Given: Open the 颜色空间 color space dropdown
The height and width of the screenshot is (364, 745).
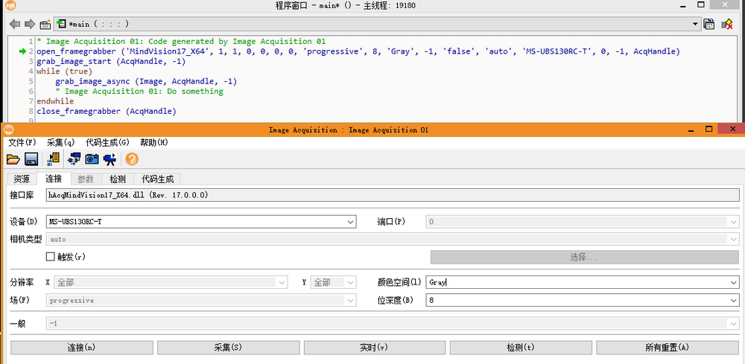Looking at the screenshot, I should click(x=734, y=283).
